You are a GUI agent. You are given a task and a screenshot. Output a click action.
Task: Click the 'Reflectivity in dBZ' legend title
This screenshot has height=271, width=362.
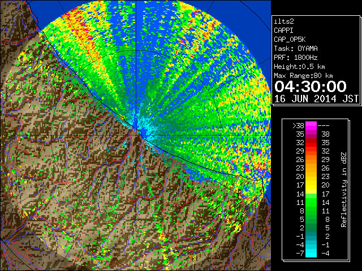[x=344, y=190]
